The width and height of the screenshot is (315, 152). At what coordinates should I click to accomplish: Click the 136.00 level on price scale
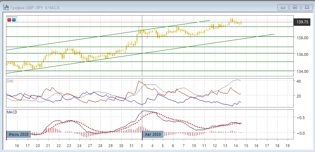[x=302, y=54]
